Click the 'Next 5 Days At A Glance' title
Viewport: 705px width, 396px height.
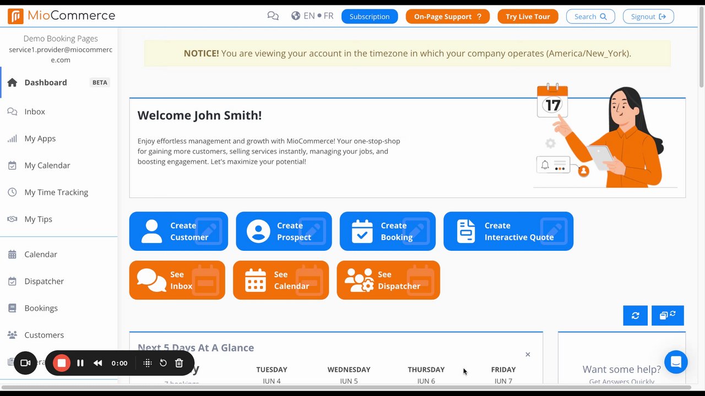click(x=196, y=348)
